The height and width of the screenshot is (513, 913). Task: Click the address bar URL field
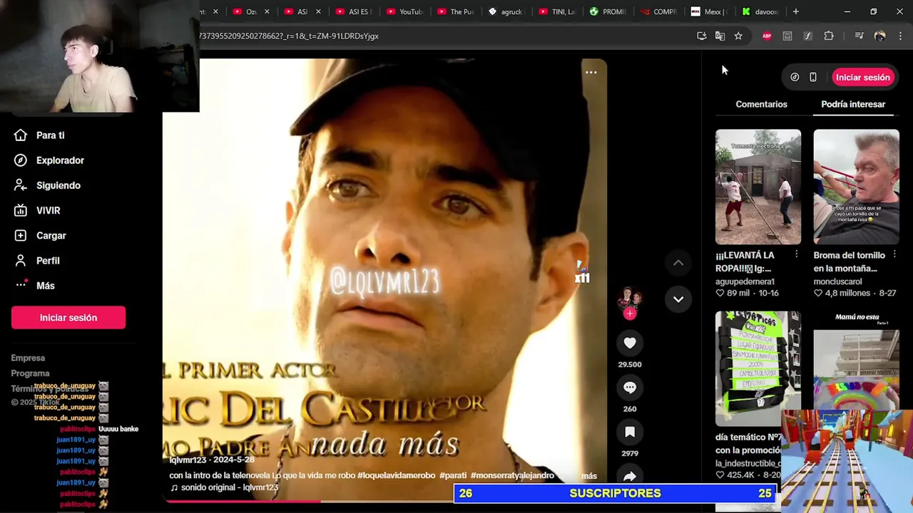tap(442, 36)
